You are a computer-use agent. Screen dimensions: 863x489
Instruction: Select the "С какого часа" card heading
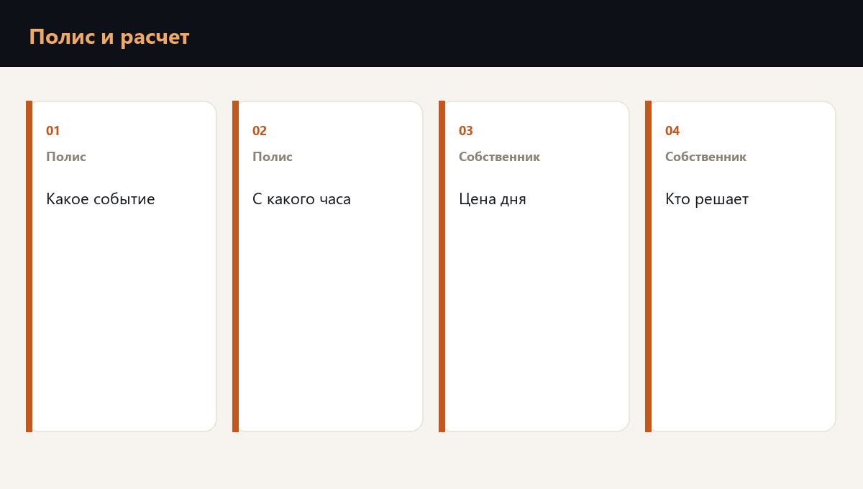pos(301,199)
